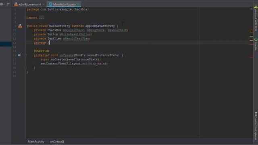Screen dimensions: 258x145
Task: Click the package declaration line
Action: coord(58,9)
